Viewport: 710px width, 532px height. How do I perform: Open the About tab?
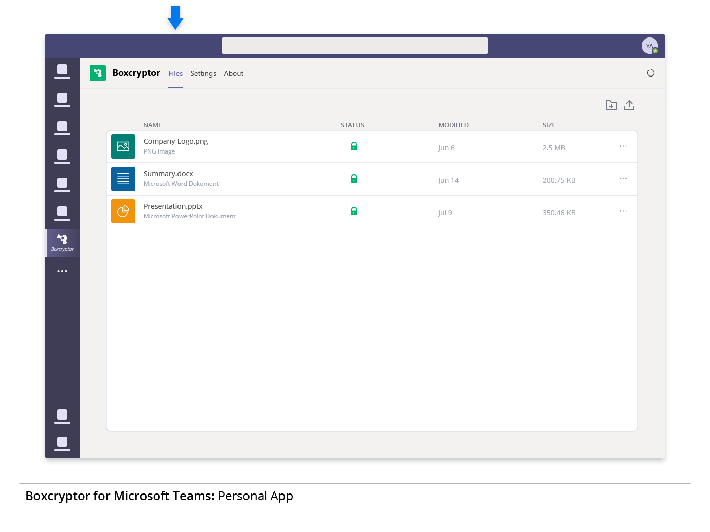click(x=234, y=73)
